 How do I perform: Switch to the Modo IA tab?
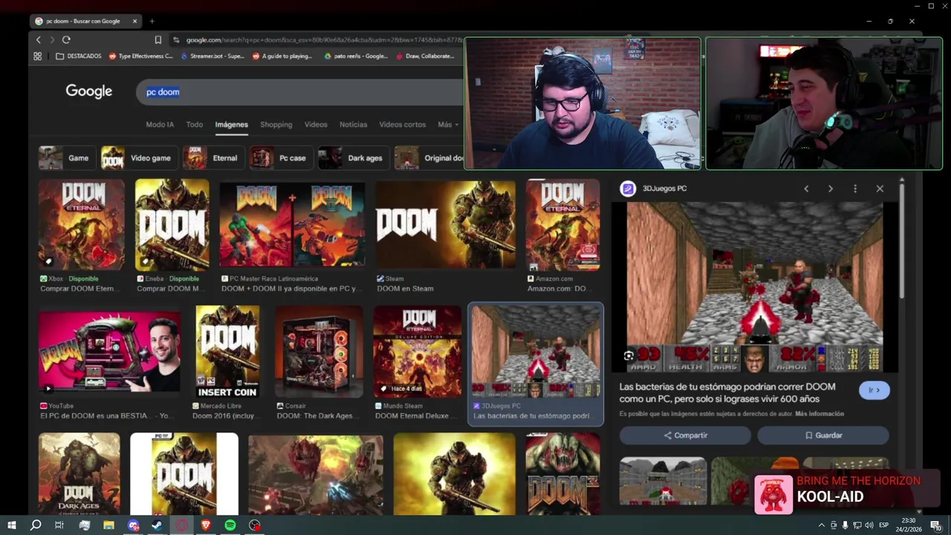(x=160, y=125)
